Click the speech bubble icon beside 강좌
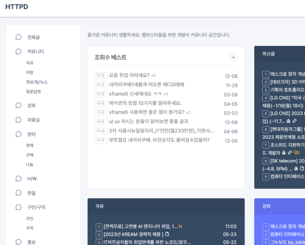This screenshot has width=305, height=245. click(19, 106)
